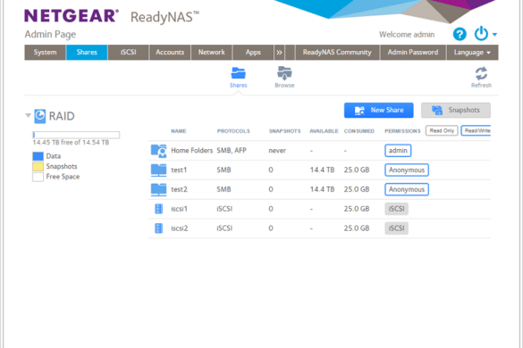Sort by the CONSUMED column header

(x=359, y=131)
